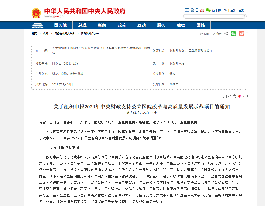Click inside the site search field
Image resolution: width=265 pixels, height=206 pixels.
tap(213, 16)
